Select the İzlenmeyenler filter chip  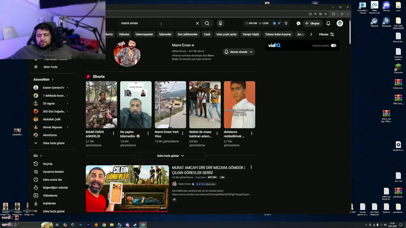coord(144,34)
